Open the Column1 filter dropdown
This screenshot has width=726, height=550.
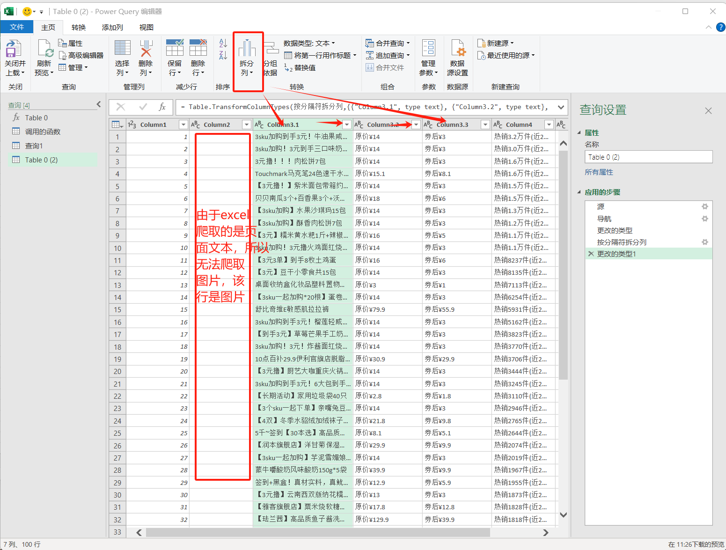click(183, 125)
